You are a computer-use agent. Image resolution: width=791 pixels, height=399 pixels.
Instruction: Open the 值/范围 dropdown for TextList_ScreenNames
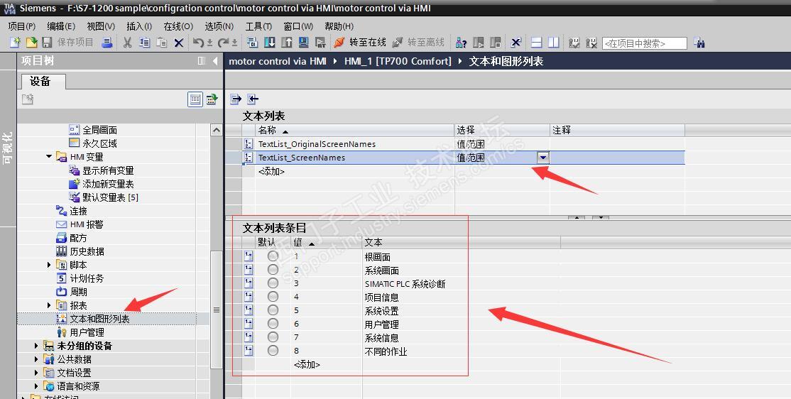(542, 158)
